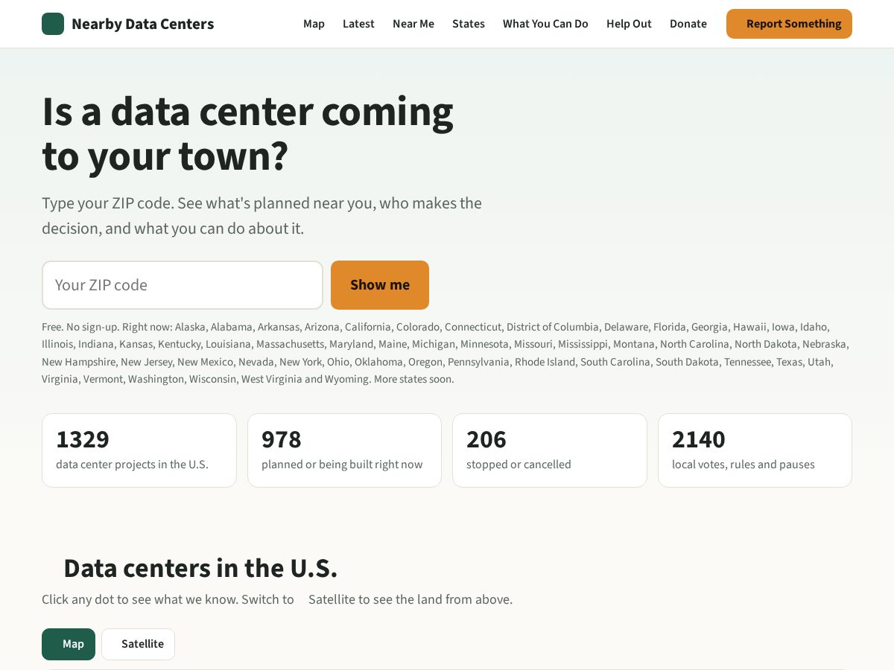The height and width of the screenshot is (670, 894).
Task: Click the 206 stopped or cancelled card
Action: (550, 450)
